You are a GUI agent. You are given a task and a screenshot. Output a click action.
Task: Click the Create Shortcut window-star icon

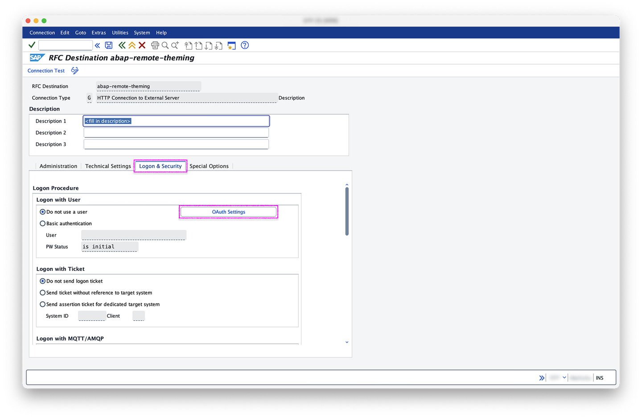pyautogui.click(x=231, y=45)
